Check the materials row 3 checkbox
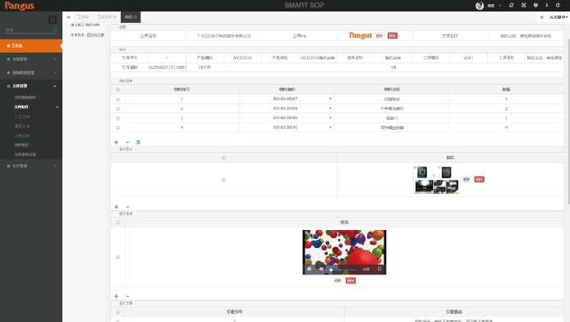The height and width of the screenshot is (322, 570). pos(117,118)
